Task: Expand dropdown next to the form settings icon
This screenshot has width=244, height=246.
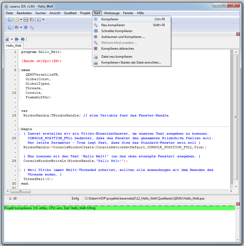Action: coord(43,19)
